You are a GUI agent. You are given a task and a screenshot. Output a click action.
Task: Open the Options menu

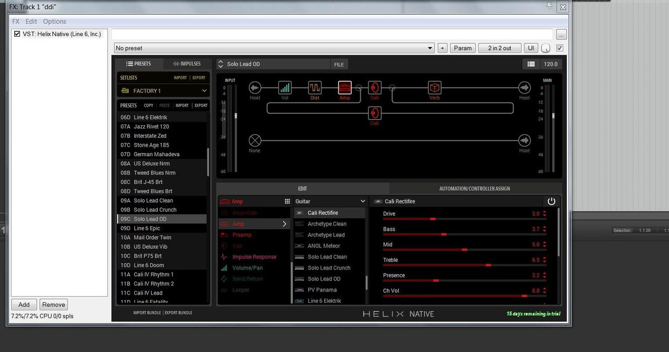[54, 21]
